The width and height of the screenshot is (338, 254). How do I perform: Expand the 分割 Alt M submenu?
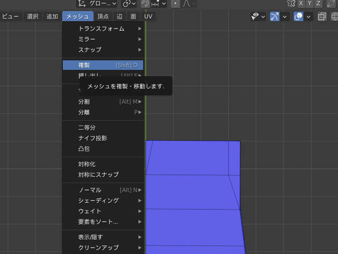(x=103, y=102)
